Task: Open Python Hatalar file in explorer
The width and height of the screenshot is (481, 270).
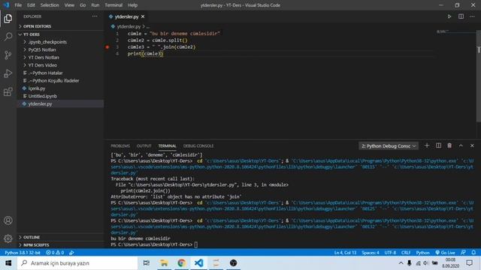Action: pyautogui.click(x=60, y=73)
